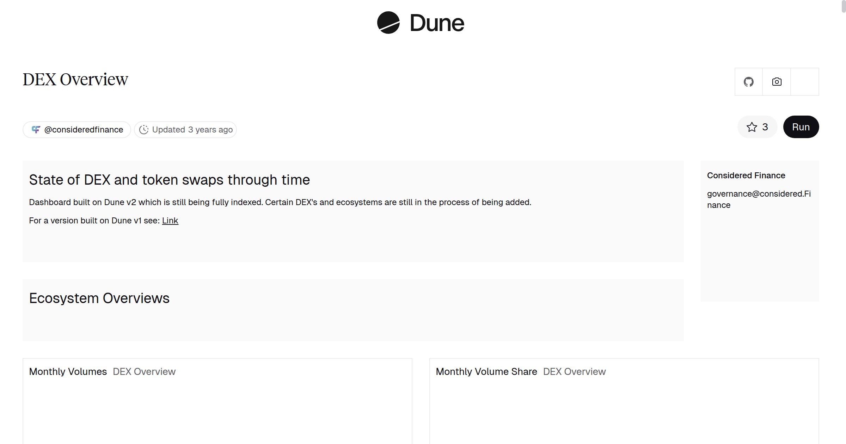Open the Monthly Volume Share DEX Overview query
Image resolution: width=846 pixels, height=444 pixels.
[x=486, y=371]
